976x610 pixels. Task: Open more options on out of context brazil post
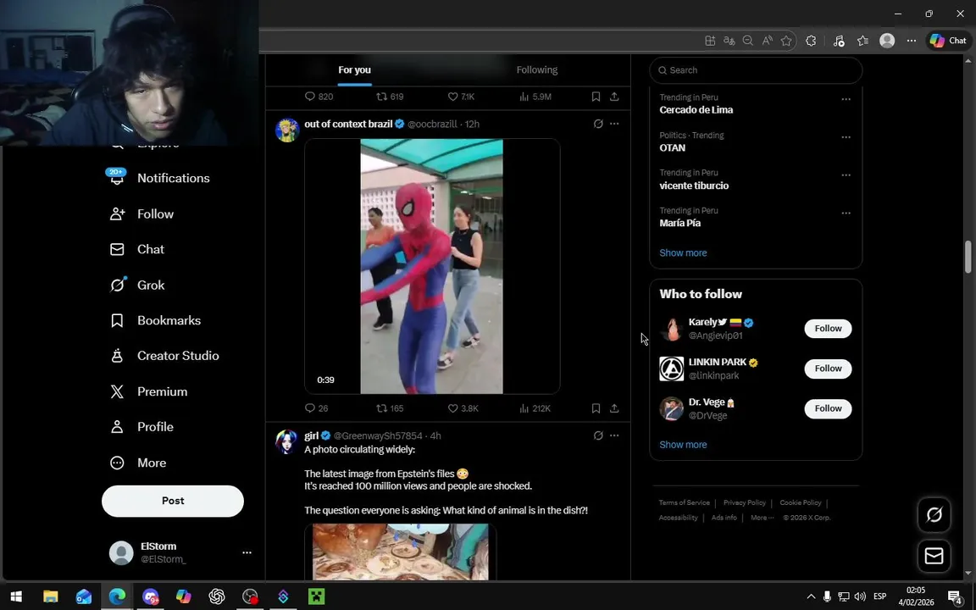(x=614, y=124)
